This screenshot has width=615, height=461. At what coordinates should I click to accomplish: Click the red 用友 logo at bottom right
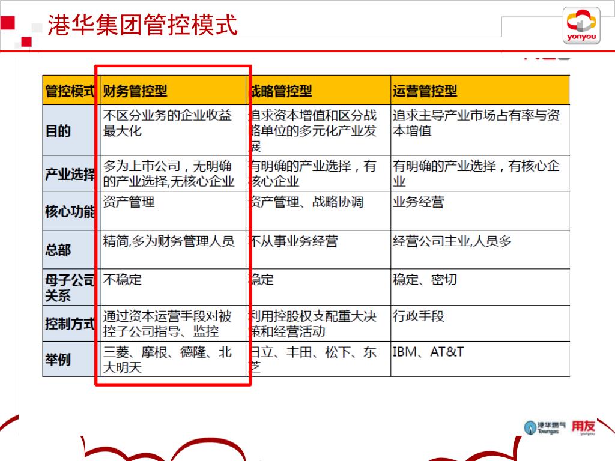click(x=583, y=427)
